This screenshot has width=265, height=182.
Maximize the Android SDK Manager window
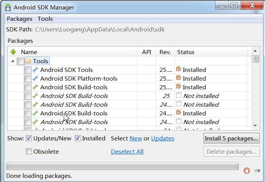pos(234,6)
